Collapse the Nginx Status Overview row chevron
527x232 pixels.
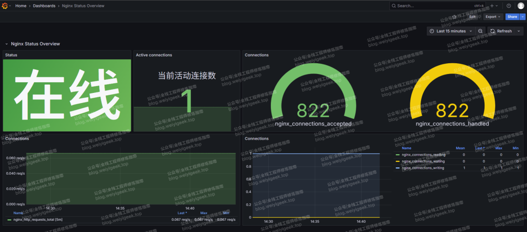pos(6,44)
